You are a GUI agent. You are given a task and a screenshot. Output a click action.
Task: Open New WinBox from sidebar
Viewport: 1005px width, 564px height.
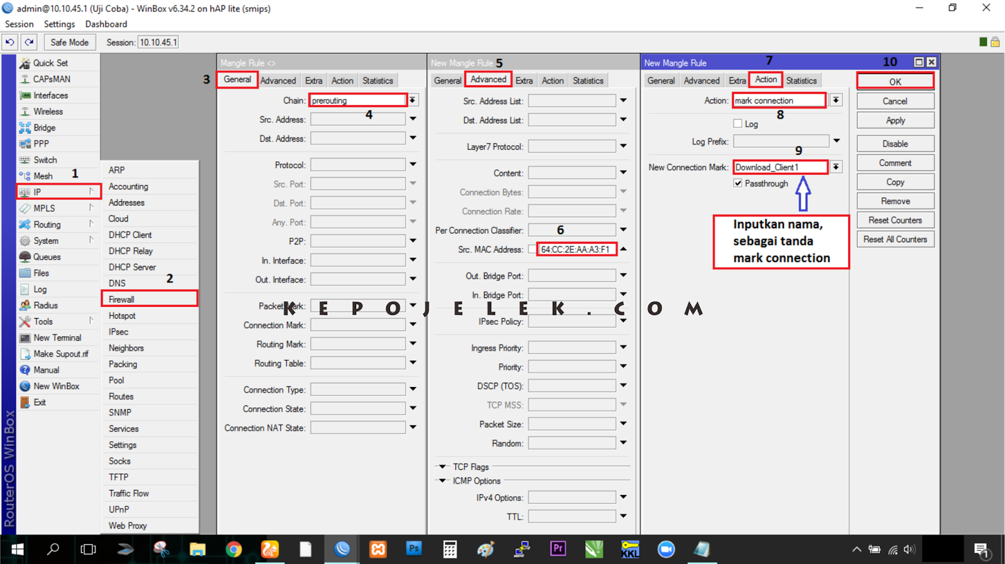pos(56,386)
